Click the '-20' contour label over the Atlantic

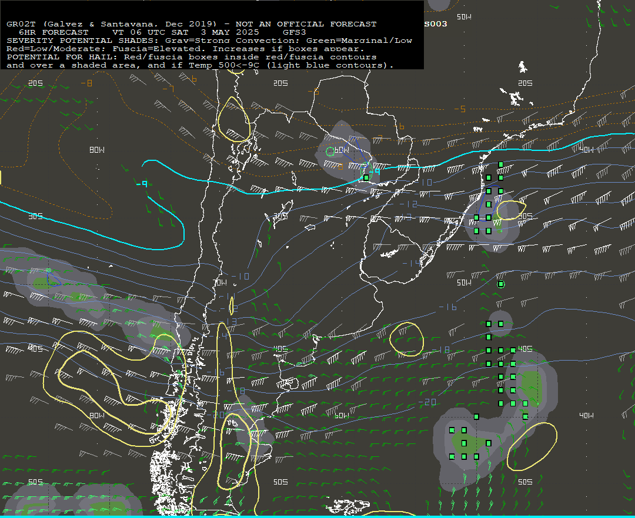click(427, 402)
